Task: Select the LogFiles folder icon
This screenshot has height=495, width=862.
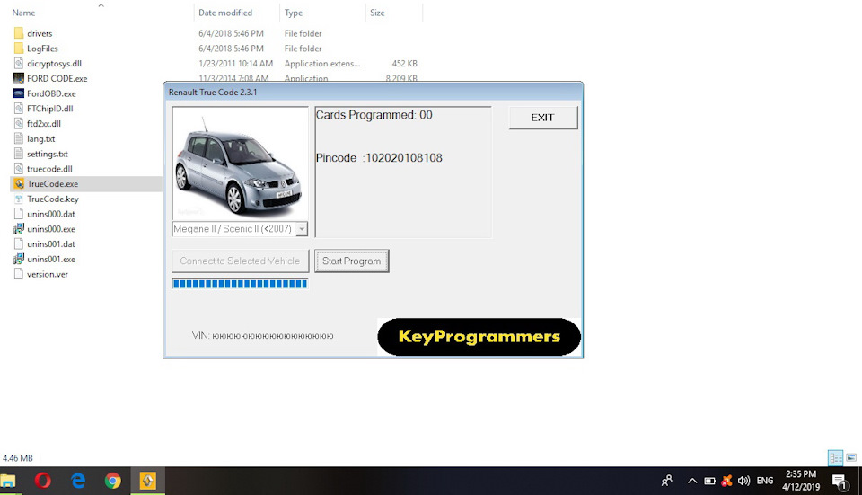Action: 19,49
